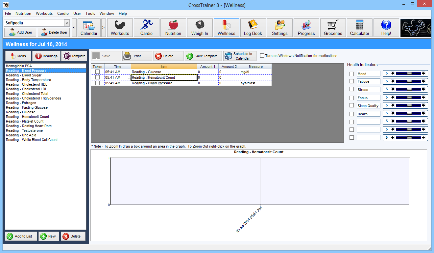Click the left toolbar arrow before Calendar
434x253 pixels.
pyautogui.click(x=74, y=28)
